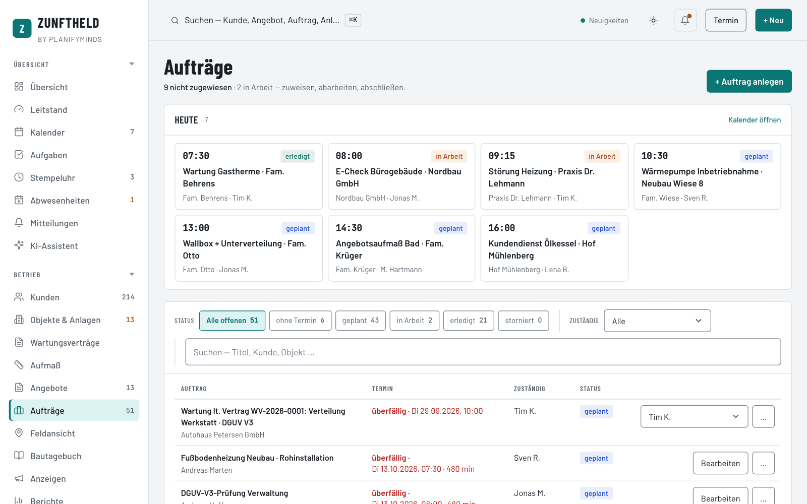
Task: Click the 'Suchen — Titel, Kunde, Objekt' field
Action: pos(483,352)
